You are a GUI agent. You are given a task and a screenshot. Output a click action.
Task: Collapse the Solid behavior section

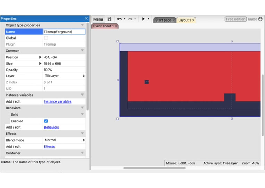pyautogui.click(x=82, y=114)
